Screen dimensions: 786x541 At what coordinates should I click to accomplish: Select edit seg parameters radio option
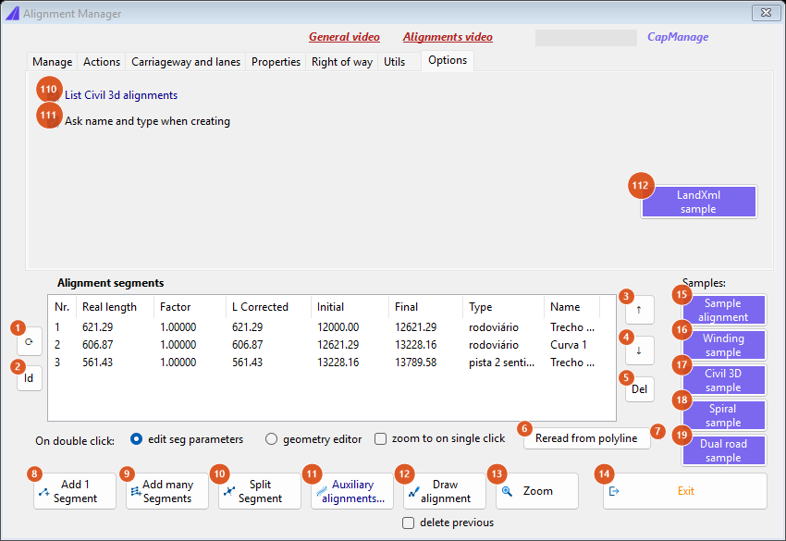(x=136, y=439)
